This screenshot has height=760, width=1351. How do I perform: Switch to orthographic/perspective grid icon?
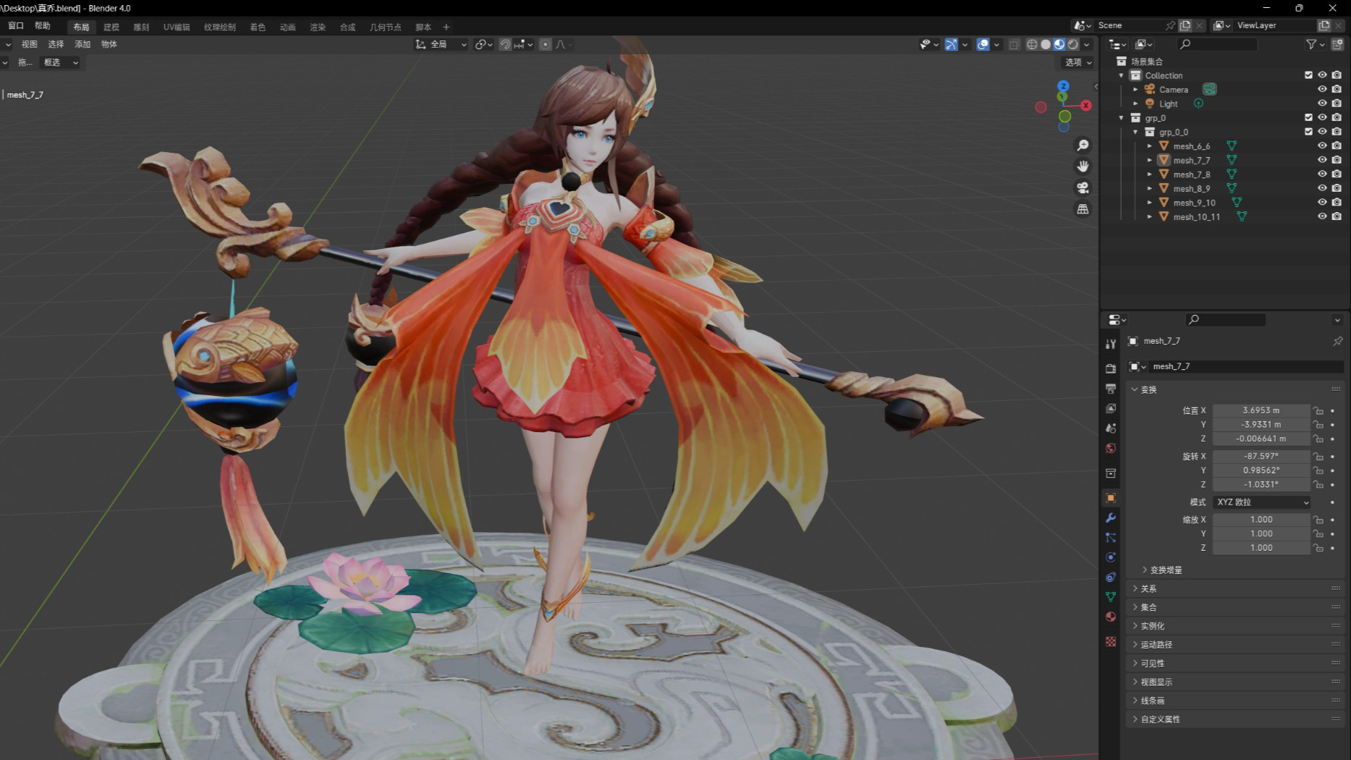[1083, 209]
